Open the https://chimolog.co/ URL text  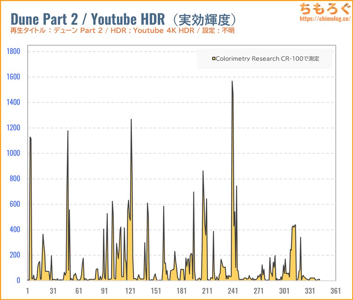point(325,18)
